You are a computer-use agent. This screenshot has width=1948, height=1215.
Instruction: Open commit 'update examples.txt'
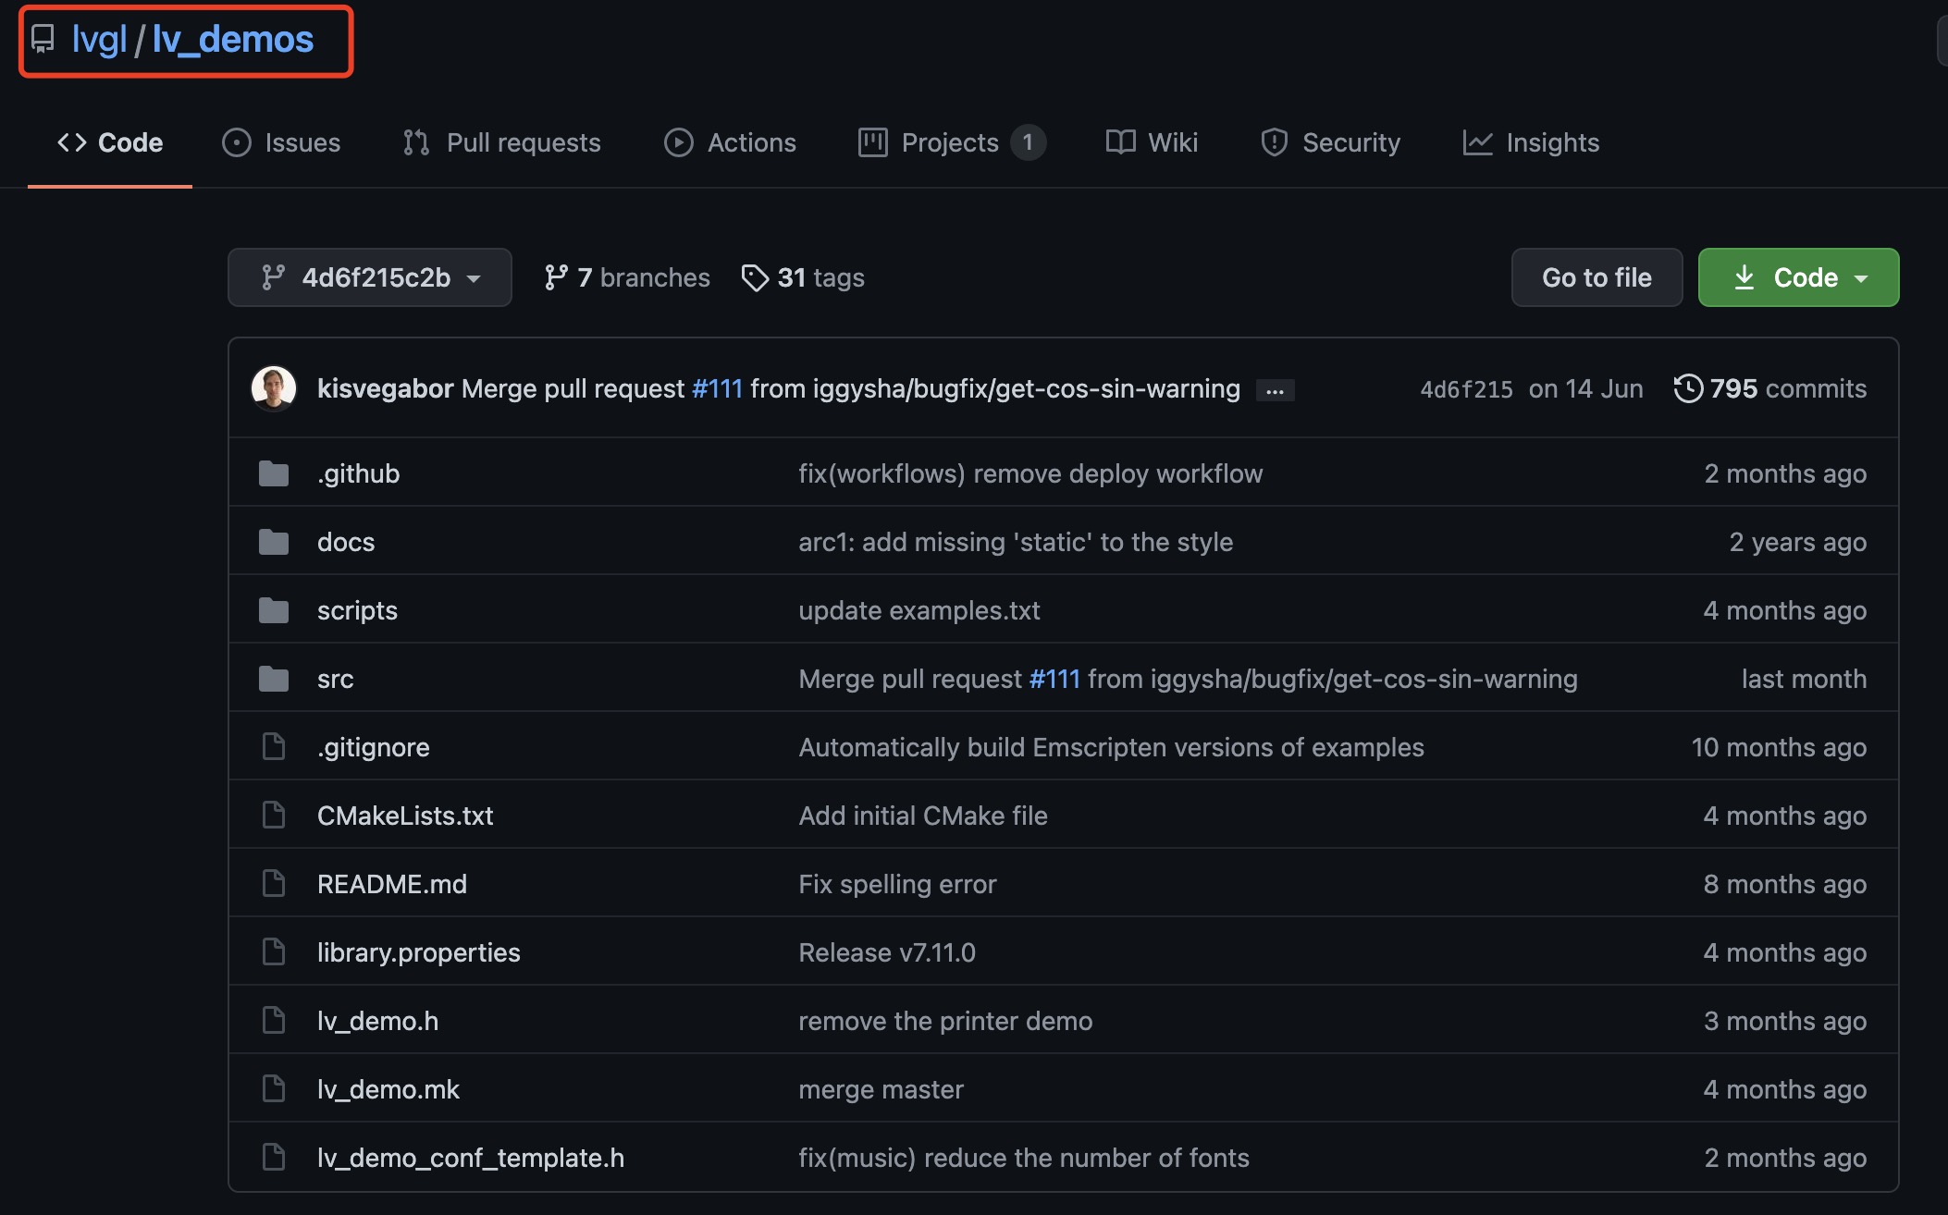(x=919, y=610)
